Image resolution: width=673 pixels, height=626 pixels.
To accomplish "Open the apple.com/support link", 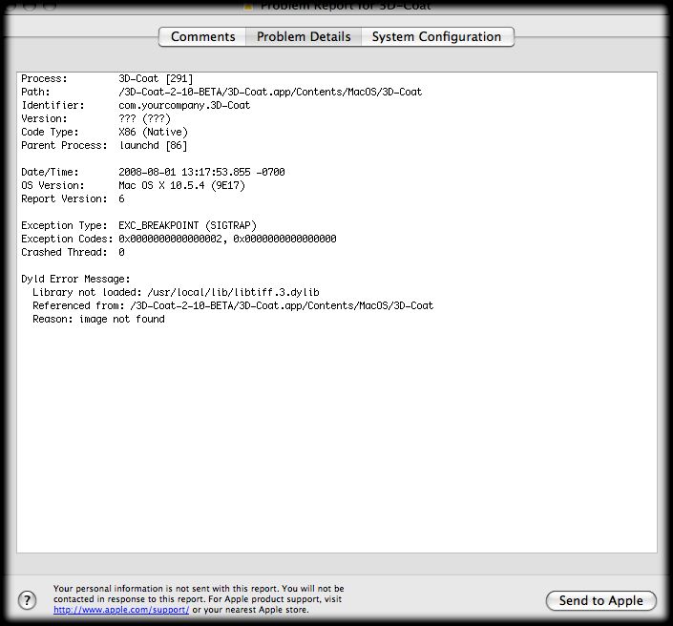I will (x=121, y=610).
